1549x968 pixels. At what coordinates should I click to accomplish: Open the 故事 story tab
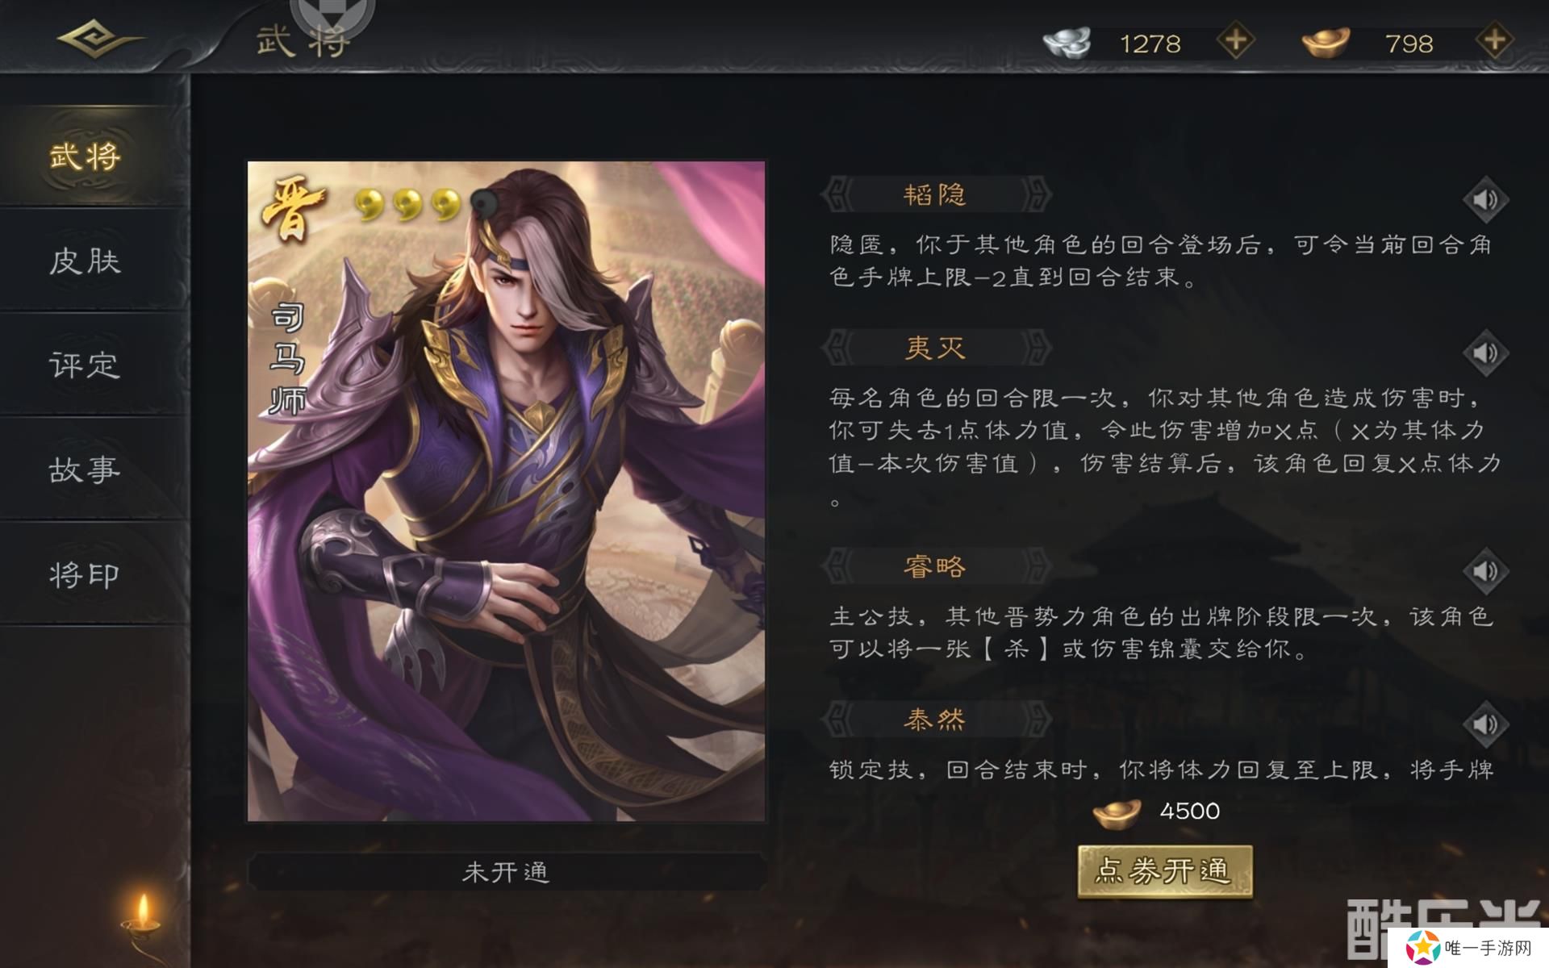(x=86, y=469)
